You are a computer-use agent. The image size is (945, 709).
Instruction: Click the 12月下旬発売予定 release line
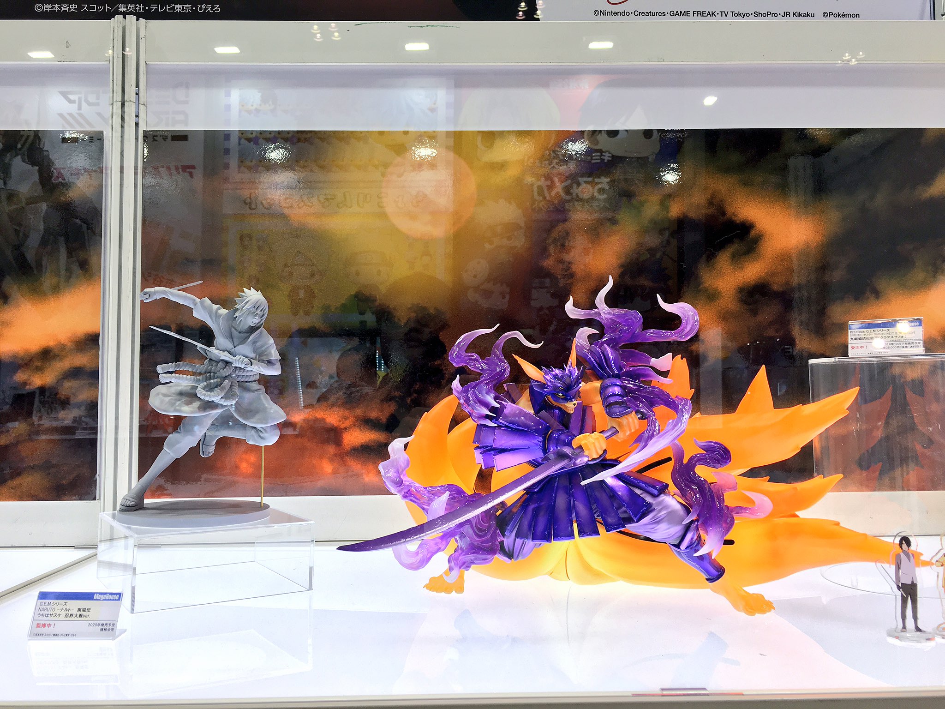coord(903,344)
